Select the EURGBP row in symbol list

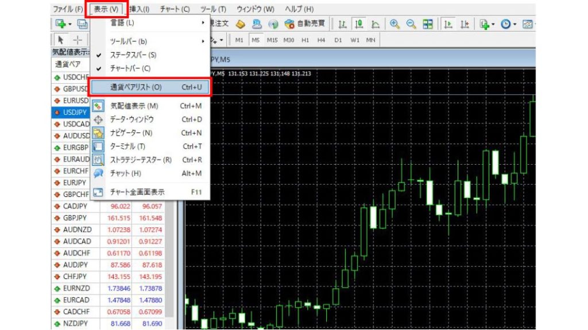click(76, 147)
